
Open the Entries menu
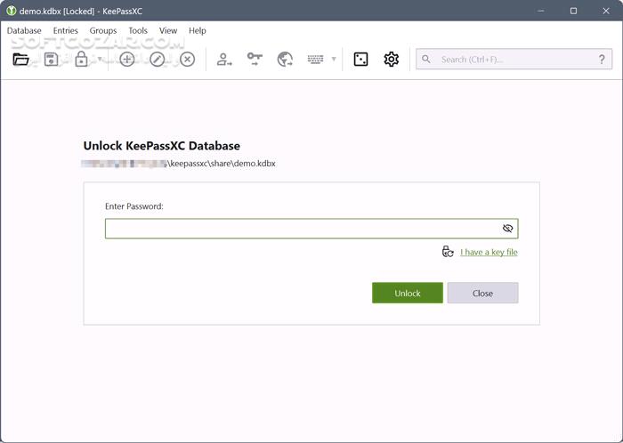point(66,30)
